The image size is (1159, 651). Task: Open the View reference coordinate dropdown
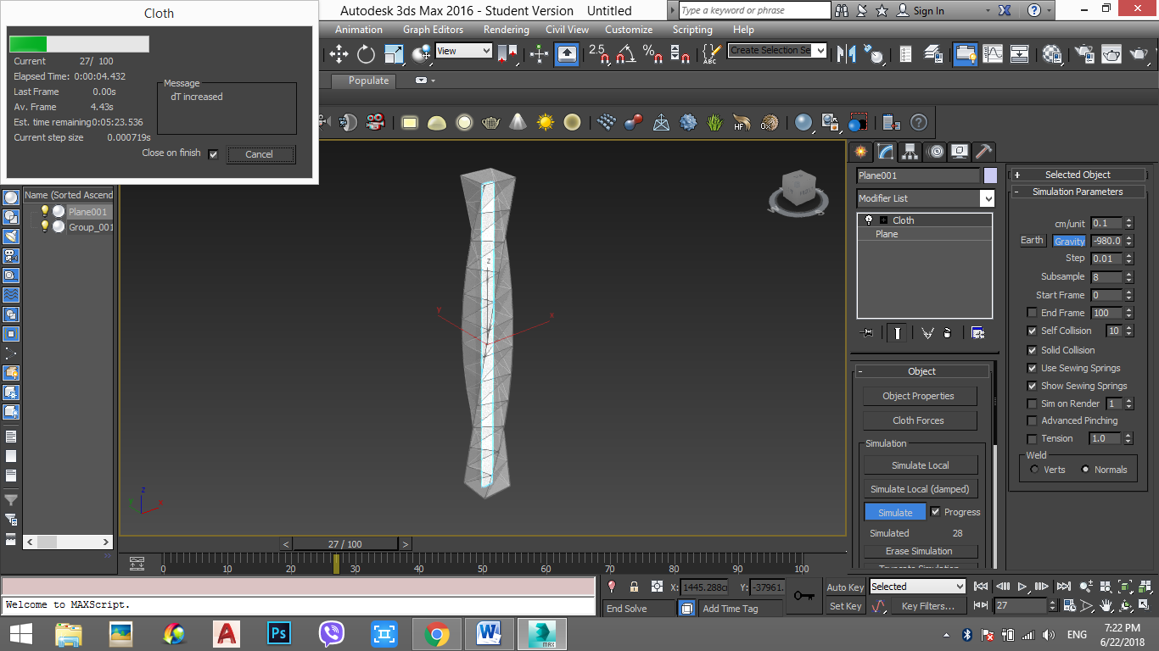[x=485, y=51]
